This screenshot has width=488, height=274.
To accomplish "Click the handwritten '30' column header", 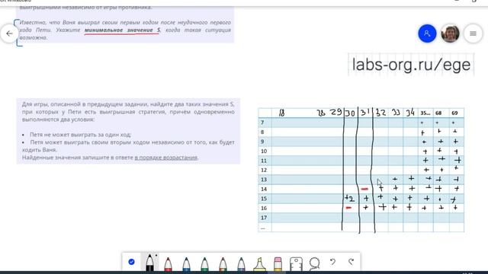I will pyautogui.click(x=350, y=113).
